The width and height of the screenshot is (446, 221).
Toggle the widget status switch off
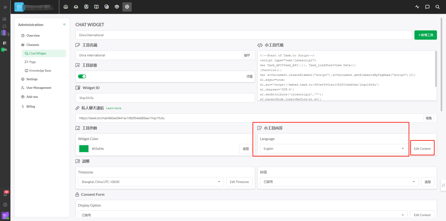tap(82, 76)
